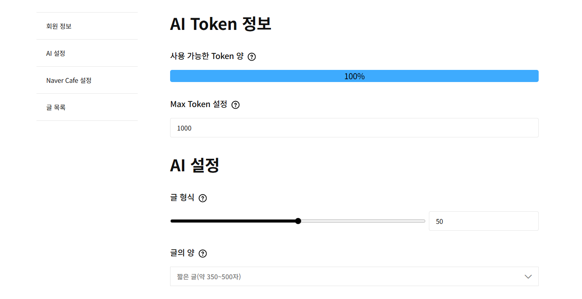Click help icon next to Max Token 설정

235,105
